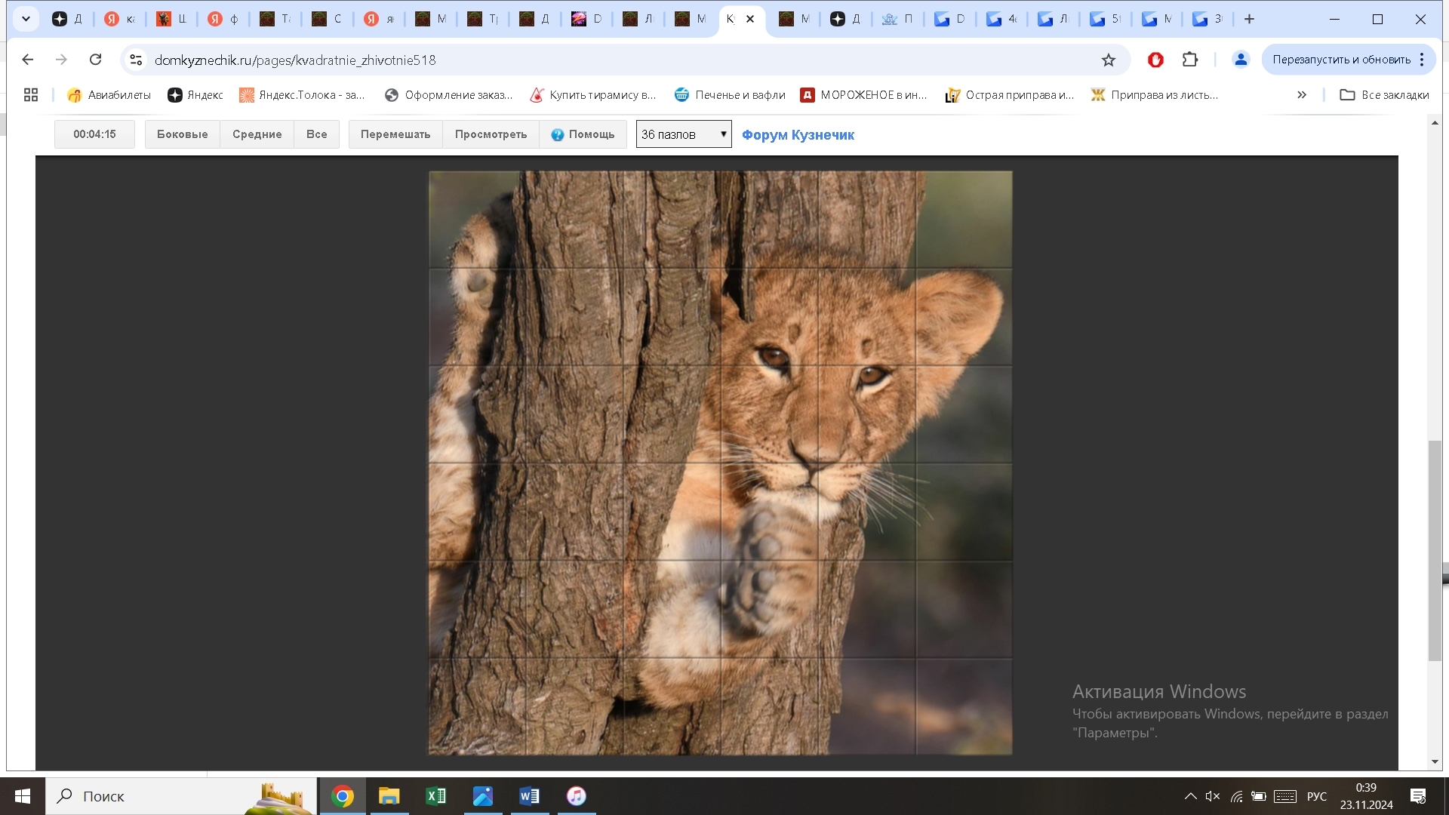The image size is (1449, 815).
Task: Open Печенье и вафли bookmark
Action: [x=730, y=95]
